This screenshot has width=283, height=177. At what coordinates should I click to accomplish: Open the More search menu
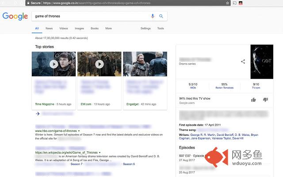(108, 28)
